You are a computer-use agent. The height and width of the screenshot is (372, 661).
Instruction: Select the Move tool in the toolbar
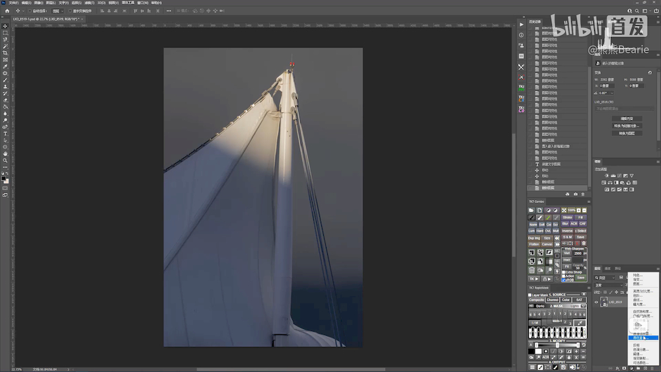coord(5,26)
